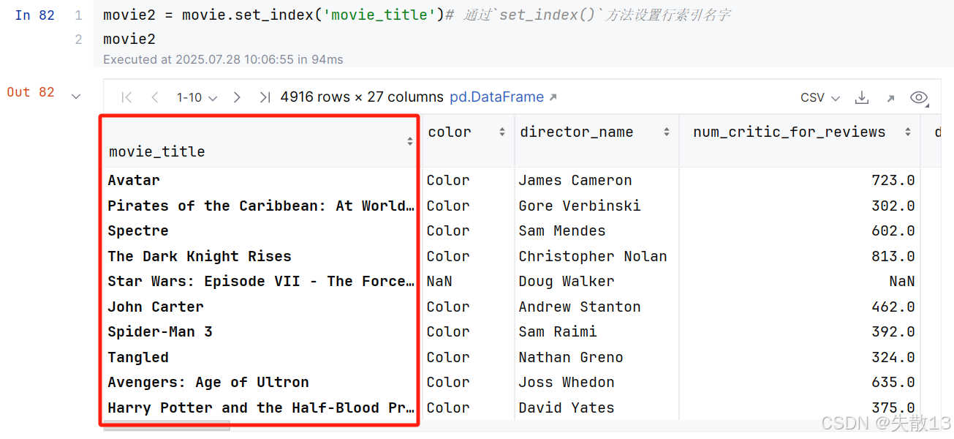Select the color column header
Viewport: 954px width, 439px height.
coord(450,132)
